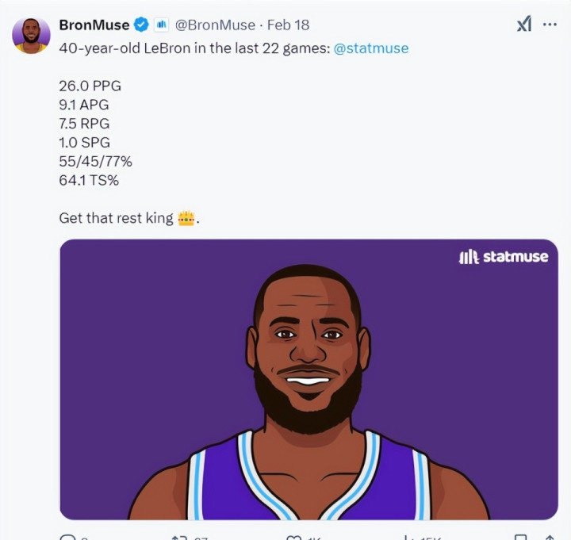Screen dimensions: 571x540
Task: Click the statmuse logo on the image
Action: 504,256
